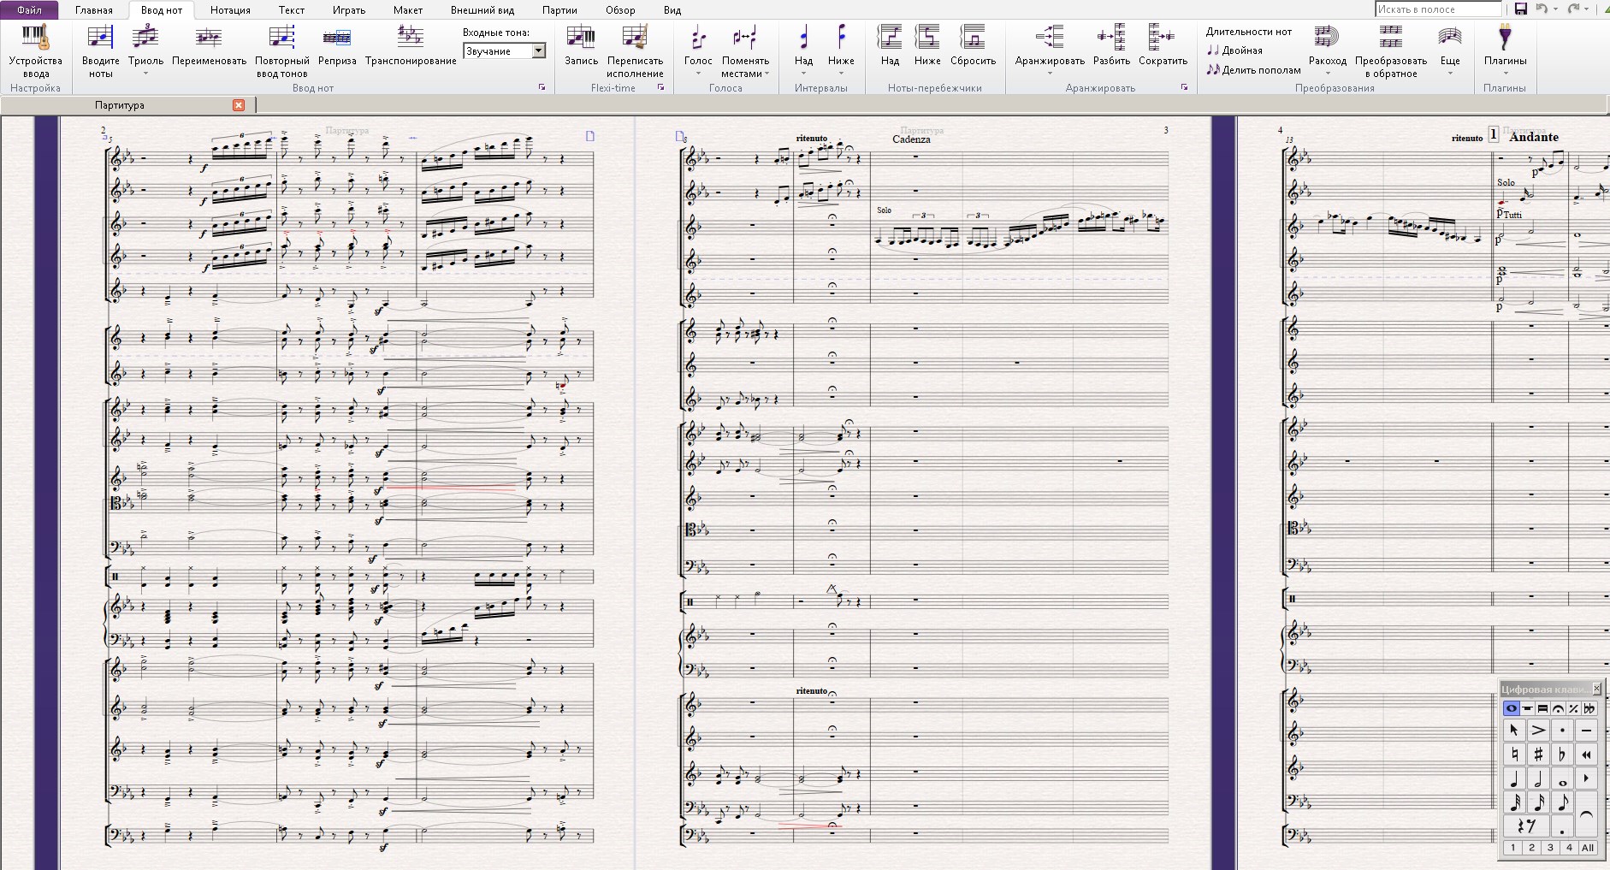This screenshot has height=870, width=1610.
Task: Expand the Триоль tuplet dropdown arrow
Action: click(145, 74)
